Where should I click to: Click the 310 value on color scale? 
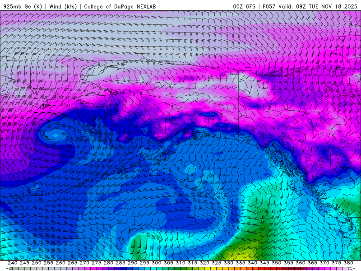point(180,263)
